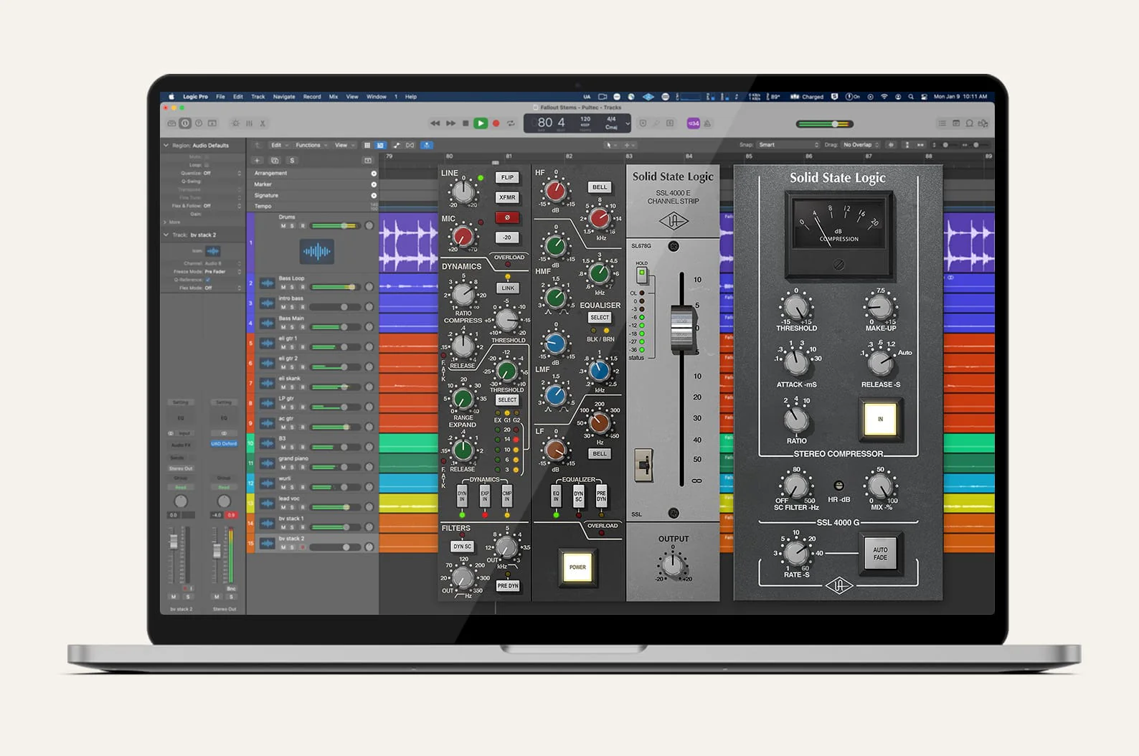Collapse the Region Audio Defaults section
This screenshot has height=756, width=1139.
[166, 146]
